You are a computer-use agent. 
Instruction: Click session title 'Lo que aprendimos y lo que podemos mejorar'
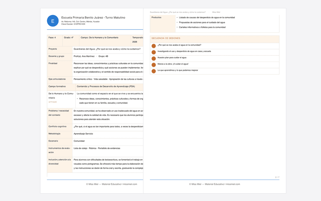coord(178,70)
